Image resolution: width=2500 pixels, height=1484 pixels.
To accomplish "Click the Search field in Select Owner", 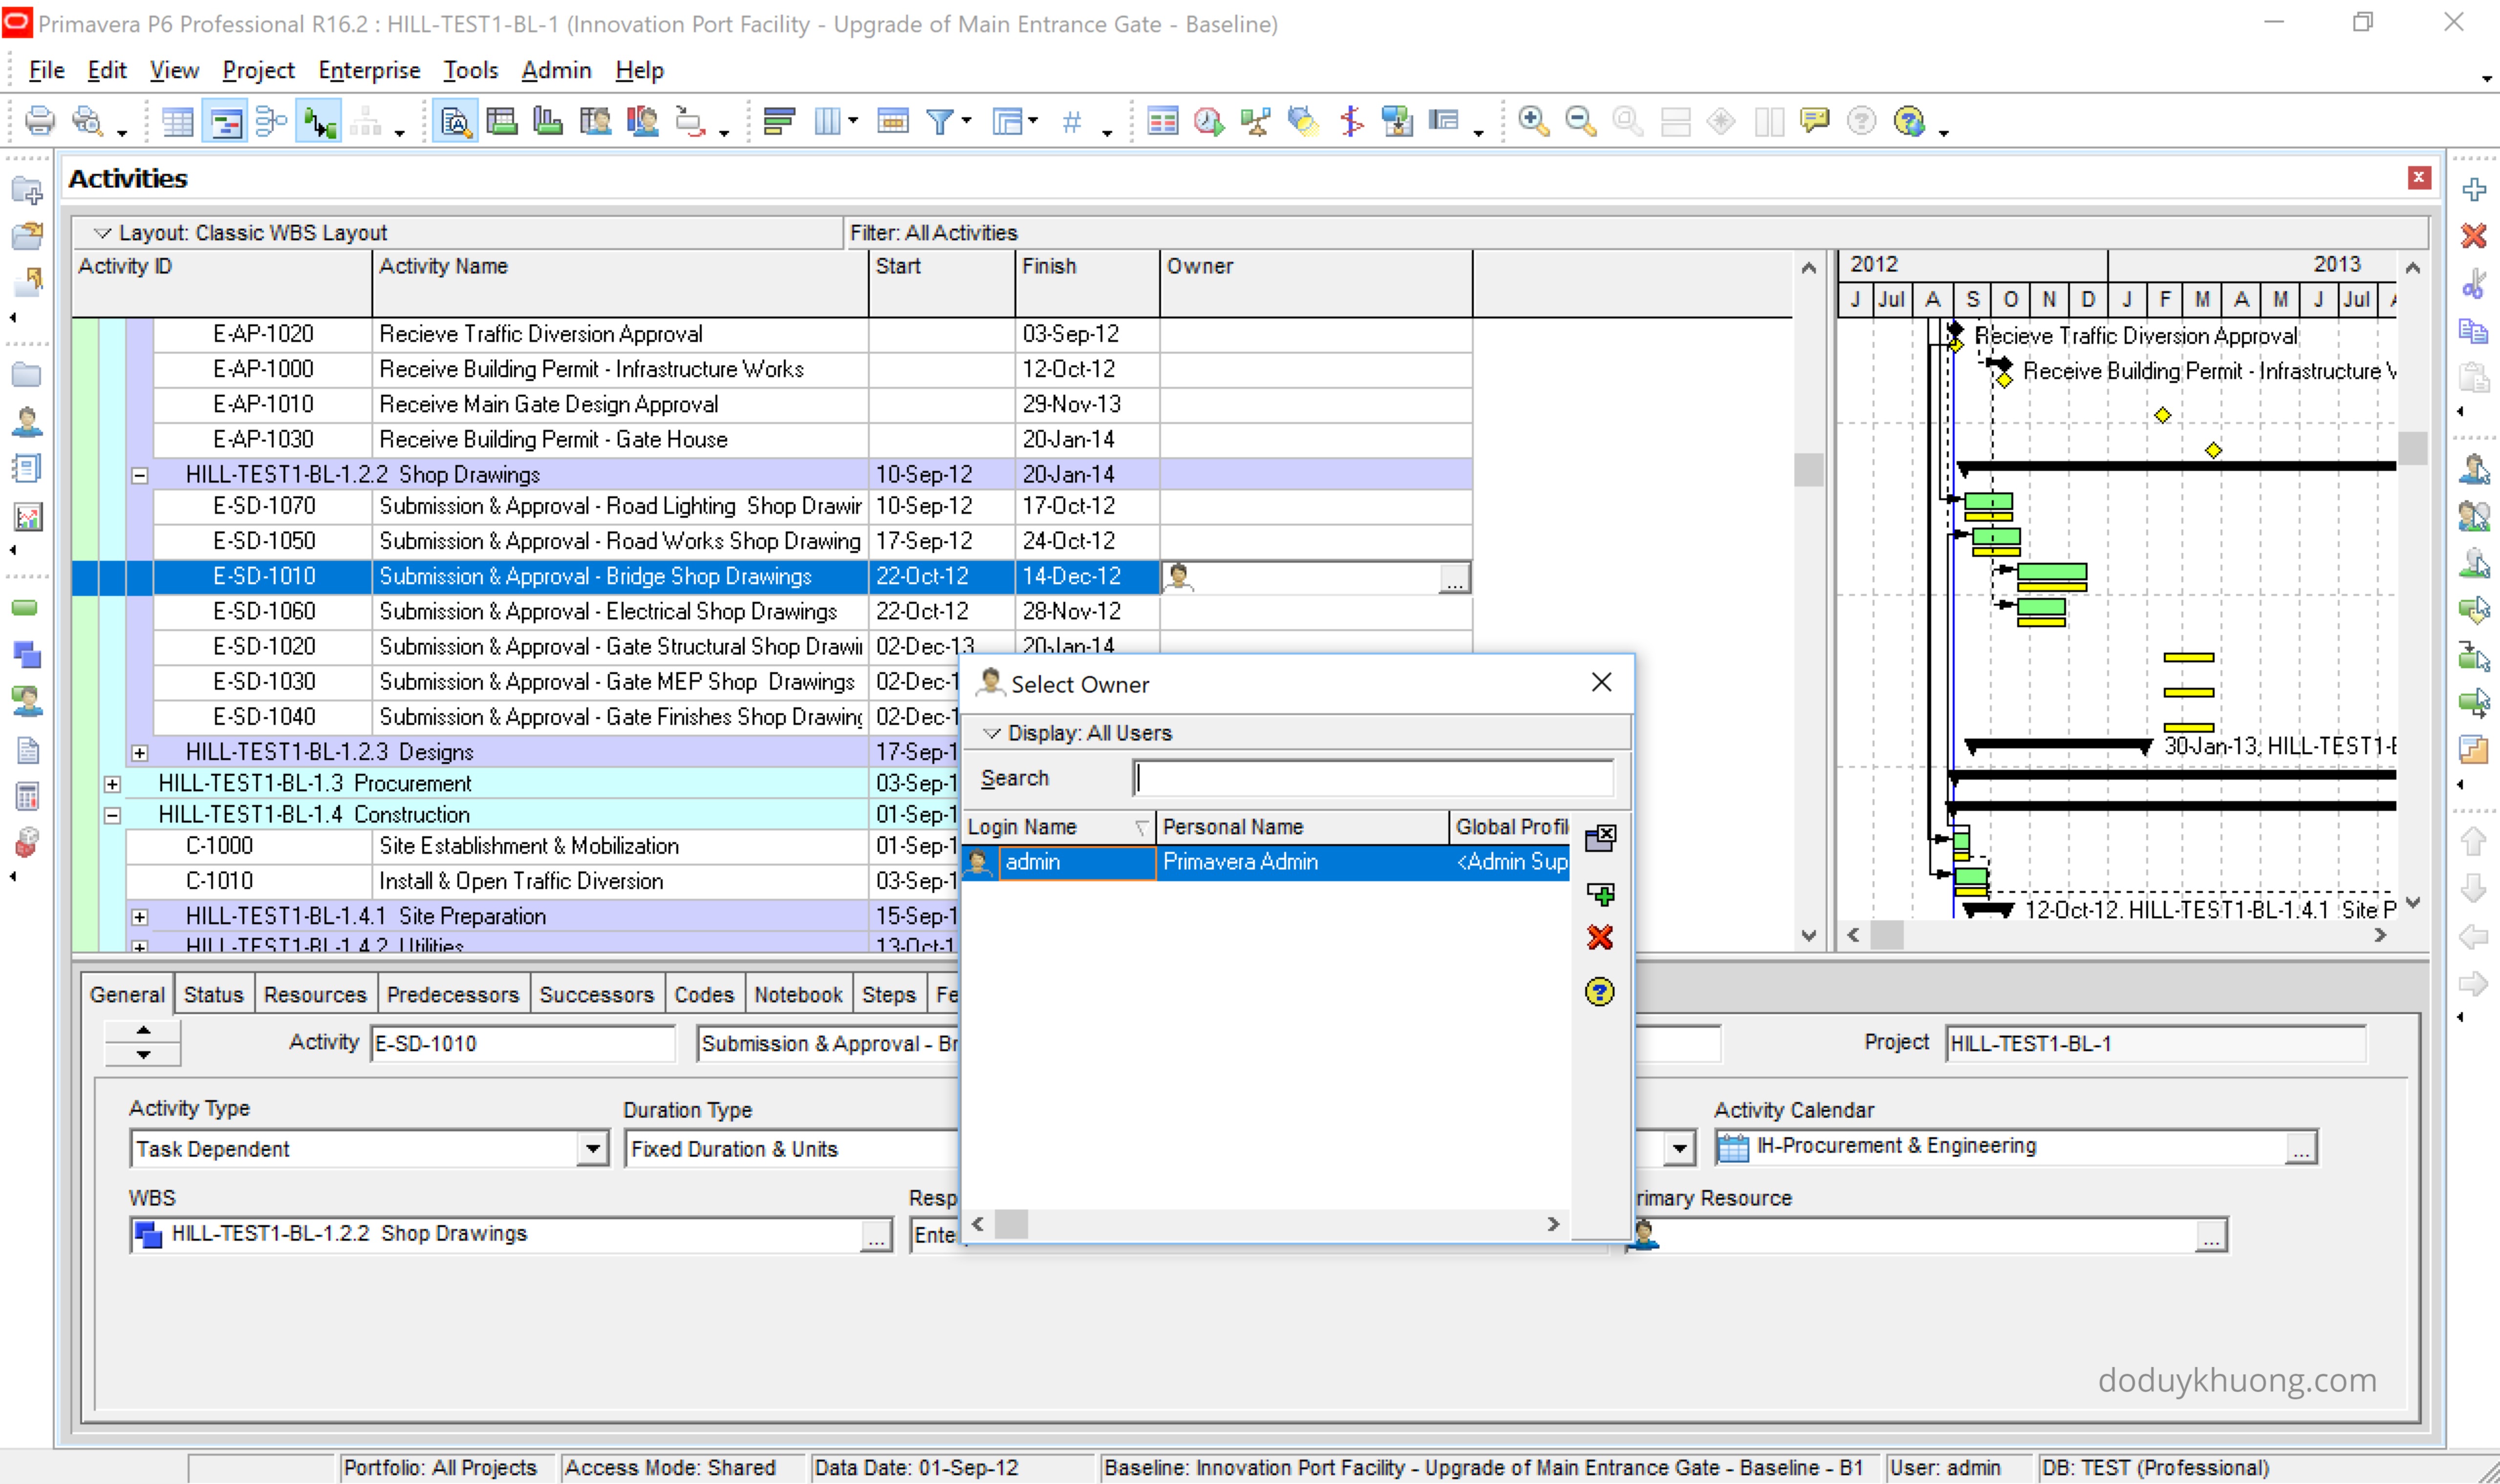I will click(1373, 778).
